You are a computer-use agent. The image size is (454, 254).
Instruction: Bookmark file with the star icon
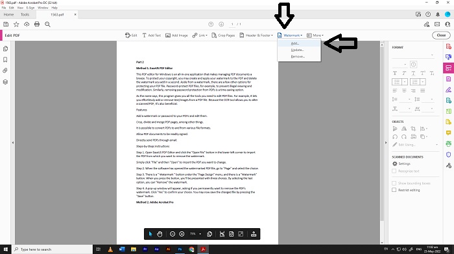click(16, 25)
